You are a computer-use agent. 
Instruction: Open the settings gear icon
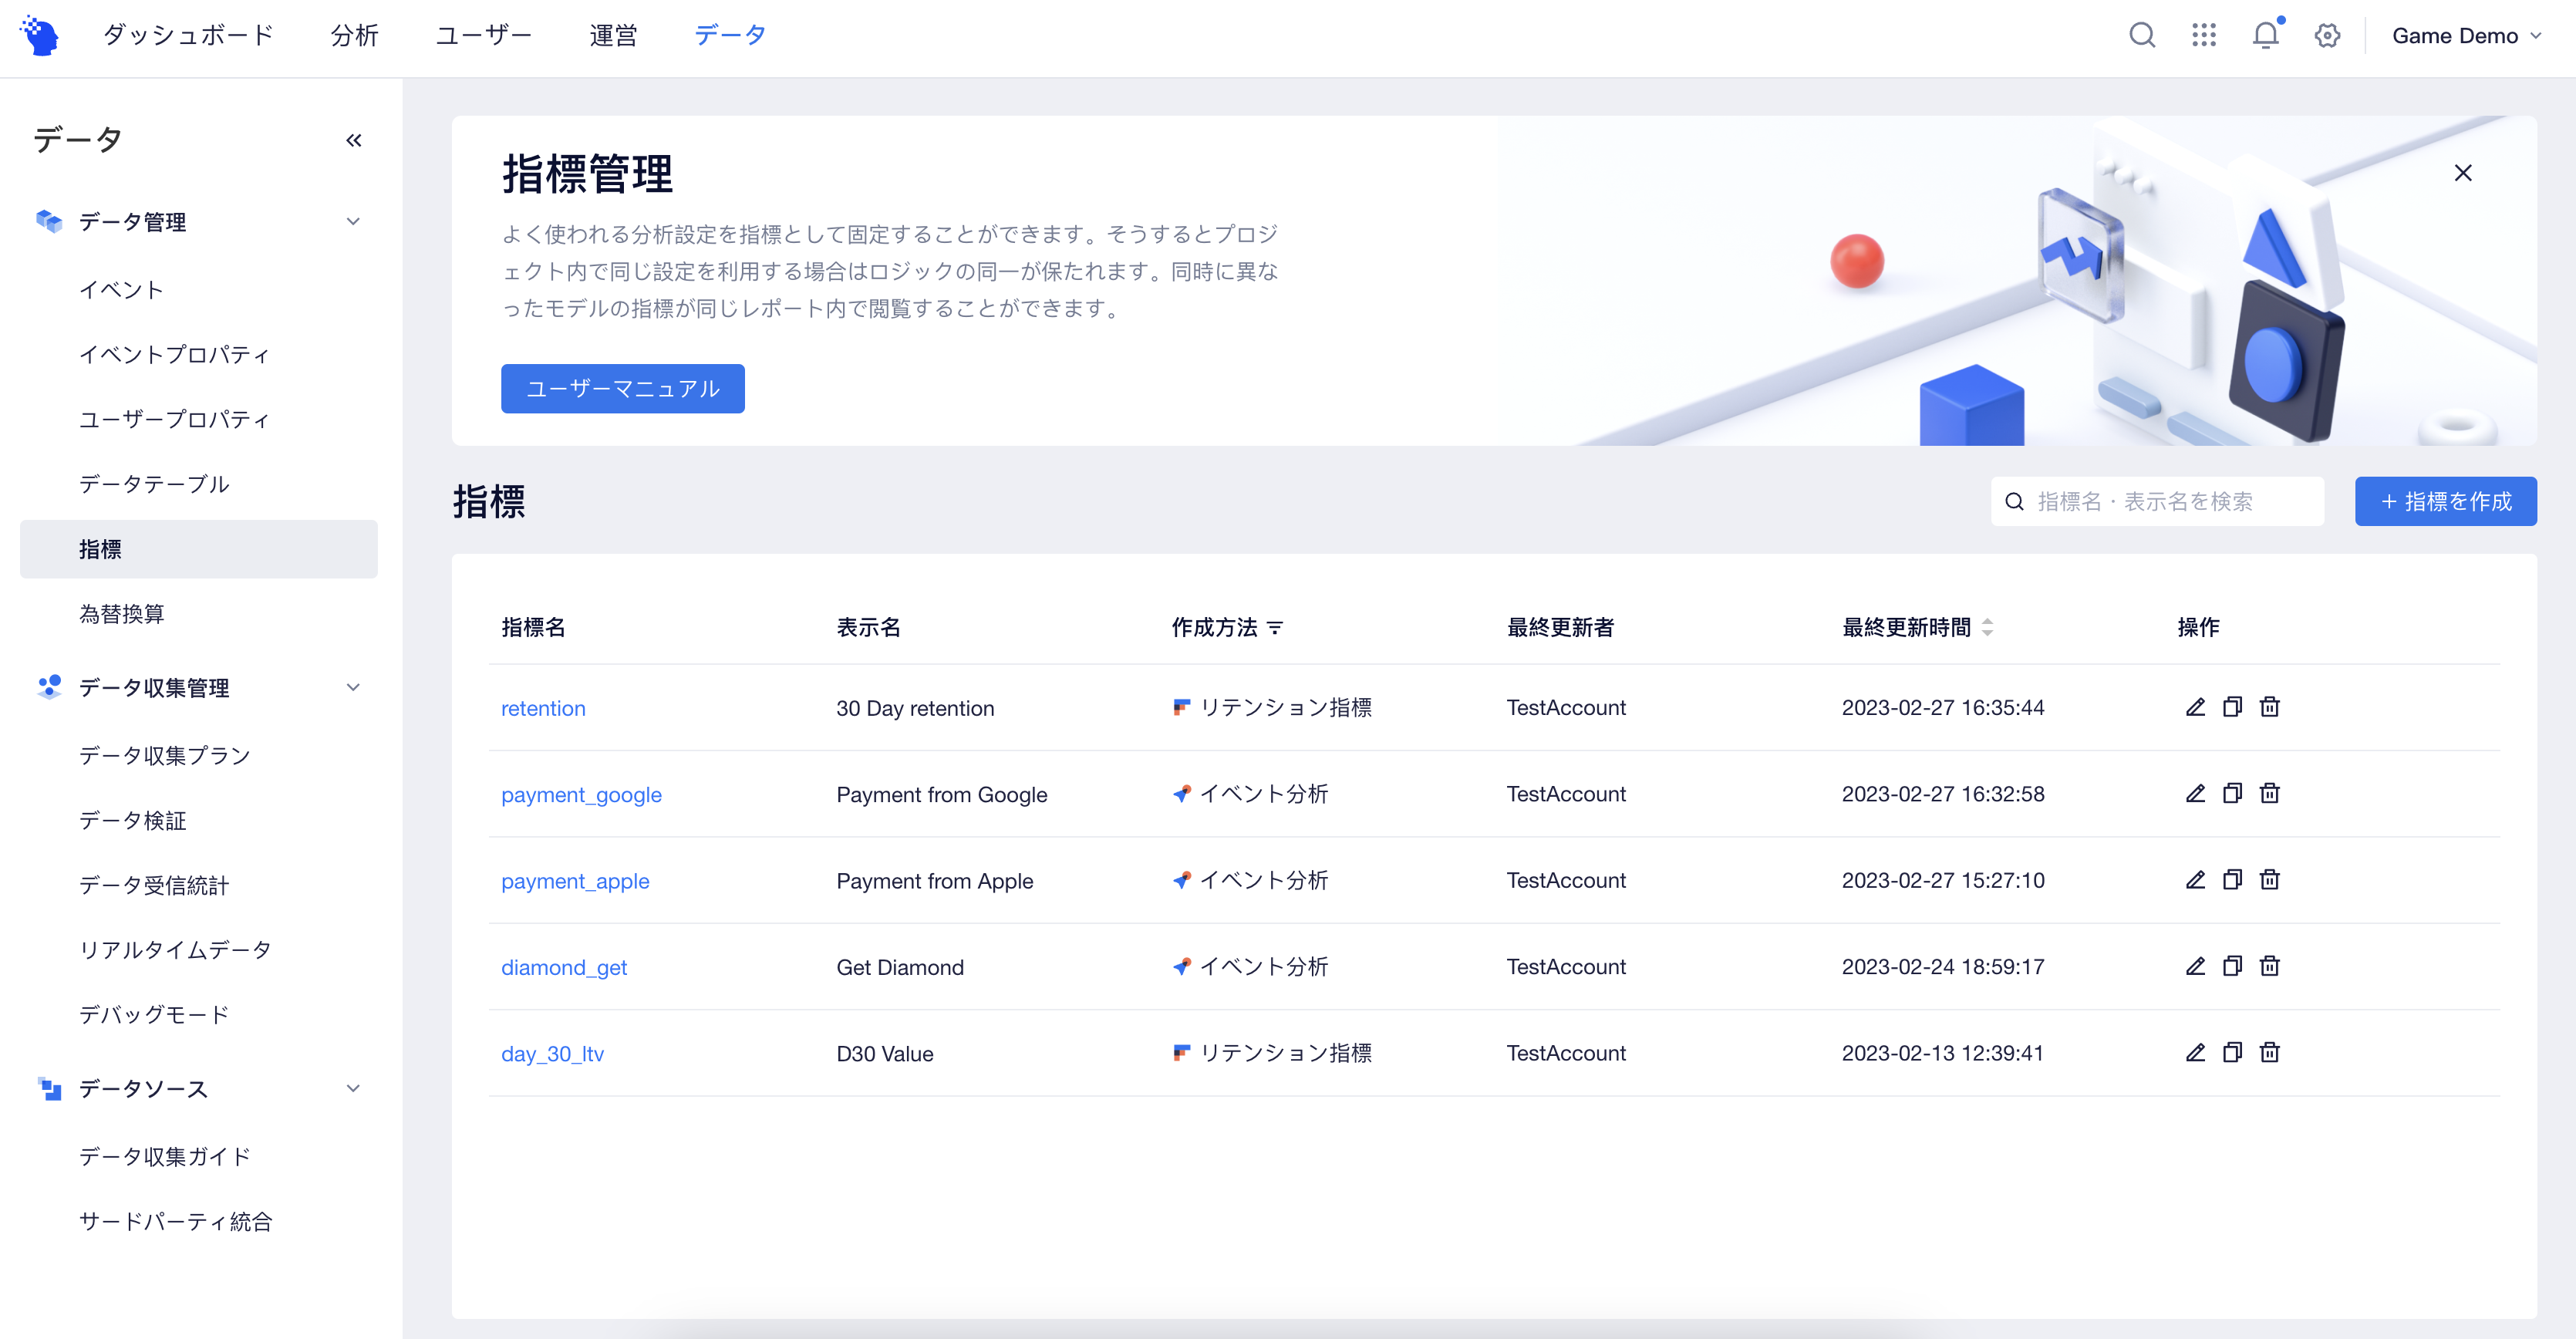2327,36
